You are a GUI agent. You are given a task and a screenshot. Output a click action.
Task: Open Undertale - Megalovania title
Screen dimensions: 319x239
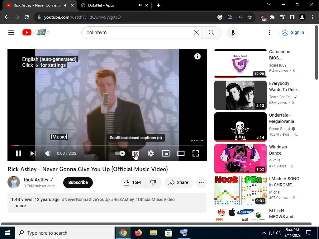282,118
